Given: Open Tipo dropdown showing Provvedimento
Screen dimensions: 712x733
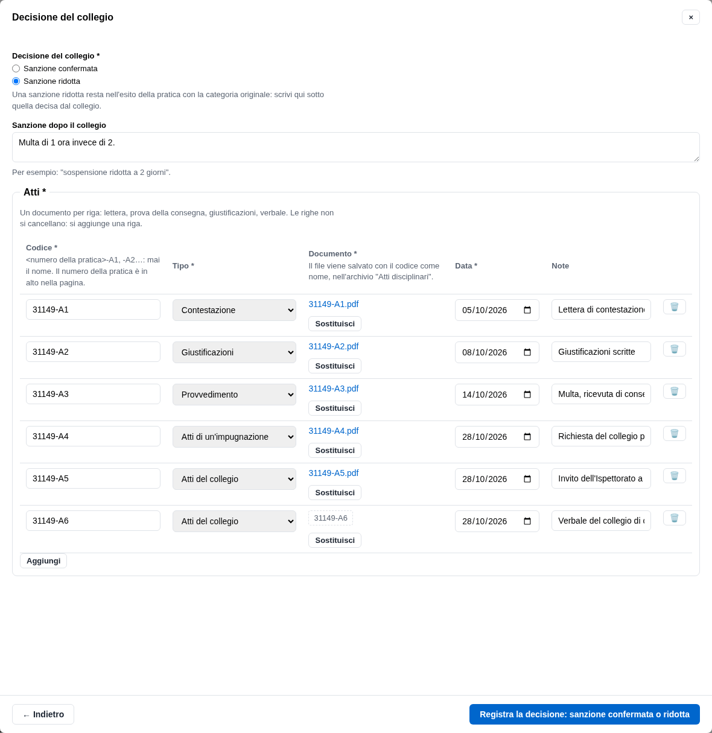Looking at the screenshot, I should 234,395.
